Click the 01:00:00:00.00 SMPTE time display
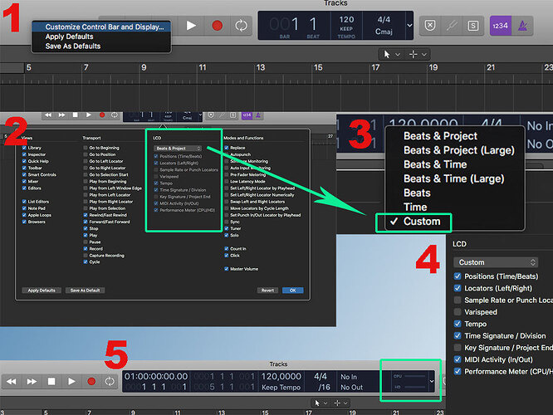This screenshot has width=553, height=415. pos(156,376)
